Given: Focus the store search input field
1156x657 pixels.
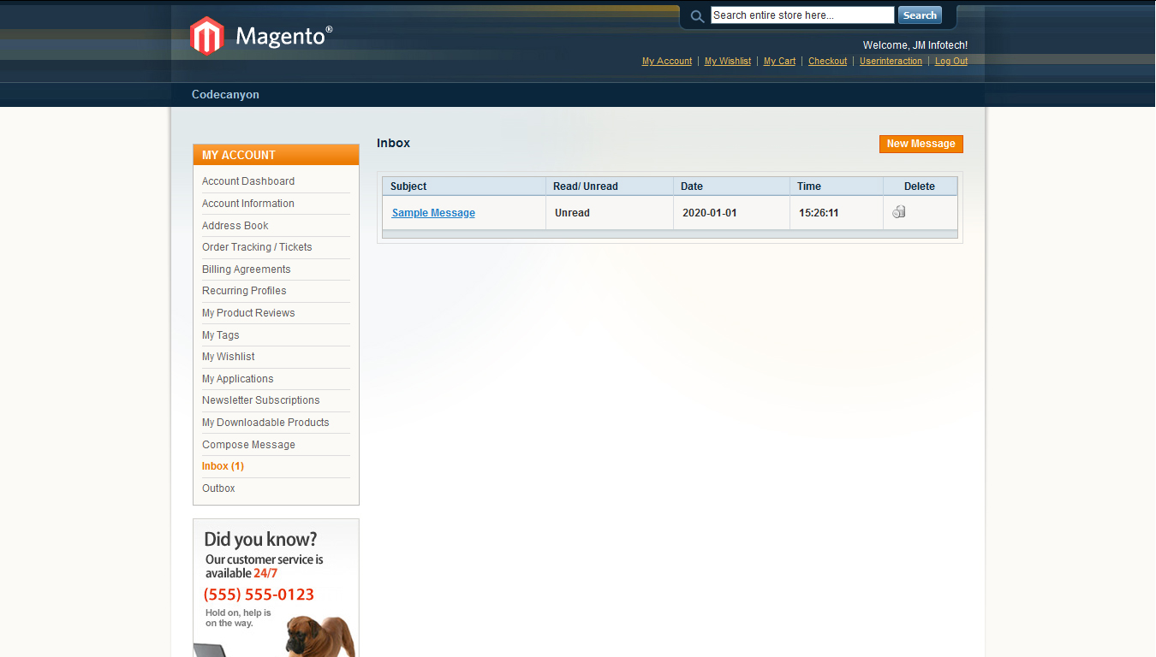Looking at the screenshot, I should tap(801, 15).
